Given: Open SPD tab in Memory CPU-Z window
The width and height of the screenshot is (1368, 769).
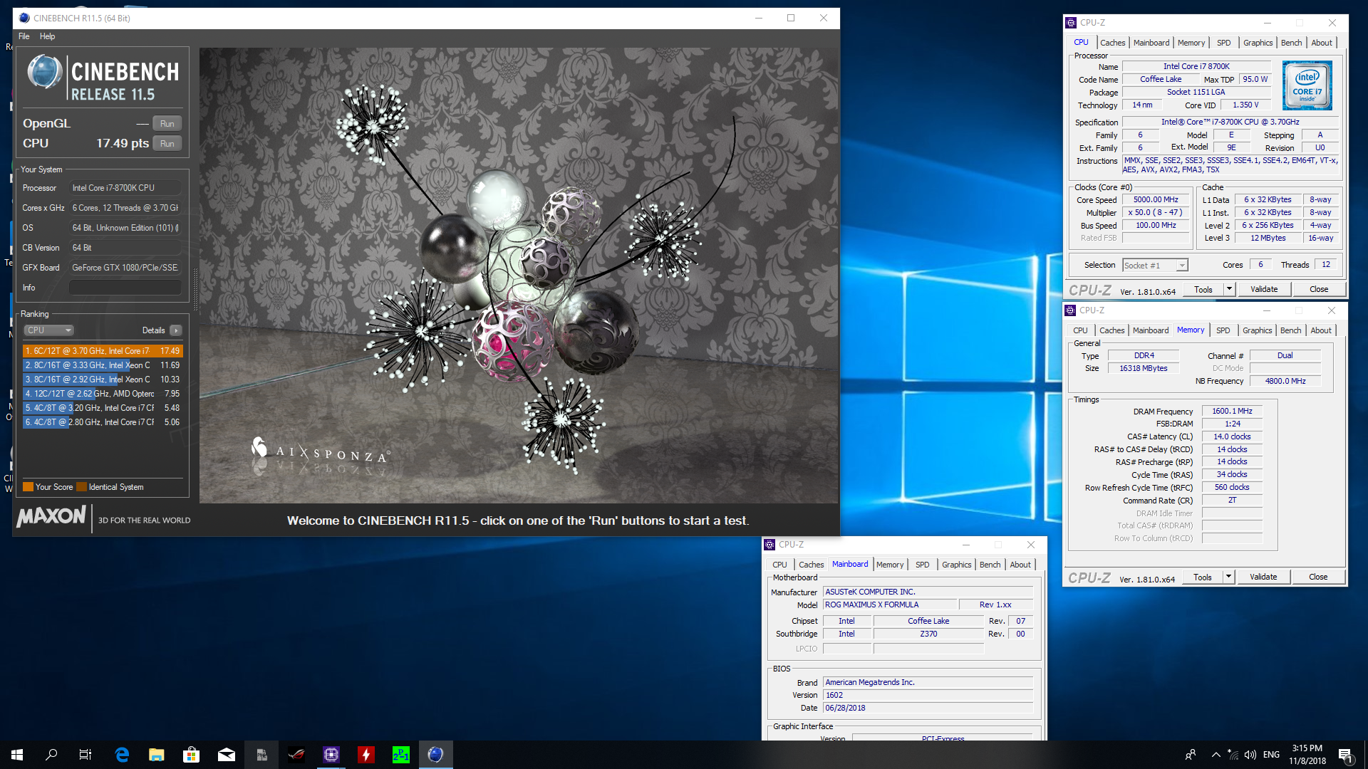Looking at the screenshot, I should click(1223, 330).
